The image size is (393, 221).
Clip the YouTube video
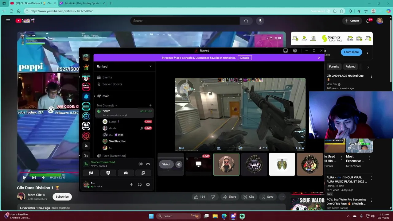tap(249, 197)
